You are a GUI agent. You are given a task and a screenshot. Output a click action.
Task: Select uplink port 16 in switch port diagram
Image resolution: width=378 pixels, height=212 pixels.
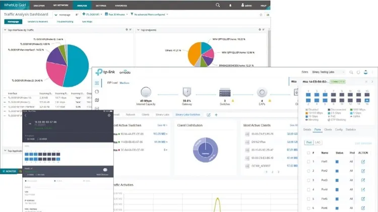coord(367,100)
